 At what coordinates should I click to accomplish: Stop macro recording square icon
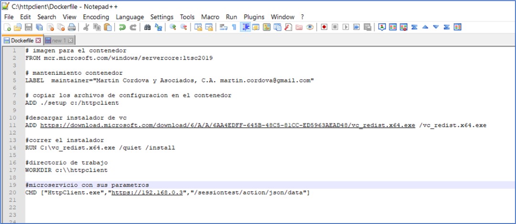tap(334, 28)
